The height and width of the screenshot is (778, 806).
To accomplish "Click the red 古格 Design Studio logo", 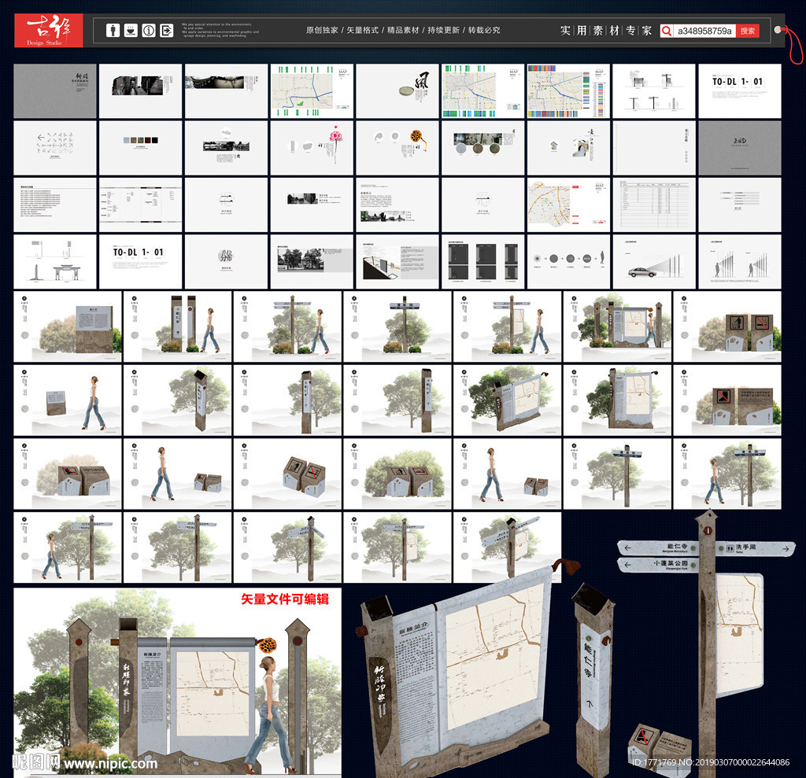I will click(48, 31).
